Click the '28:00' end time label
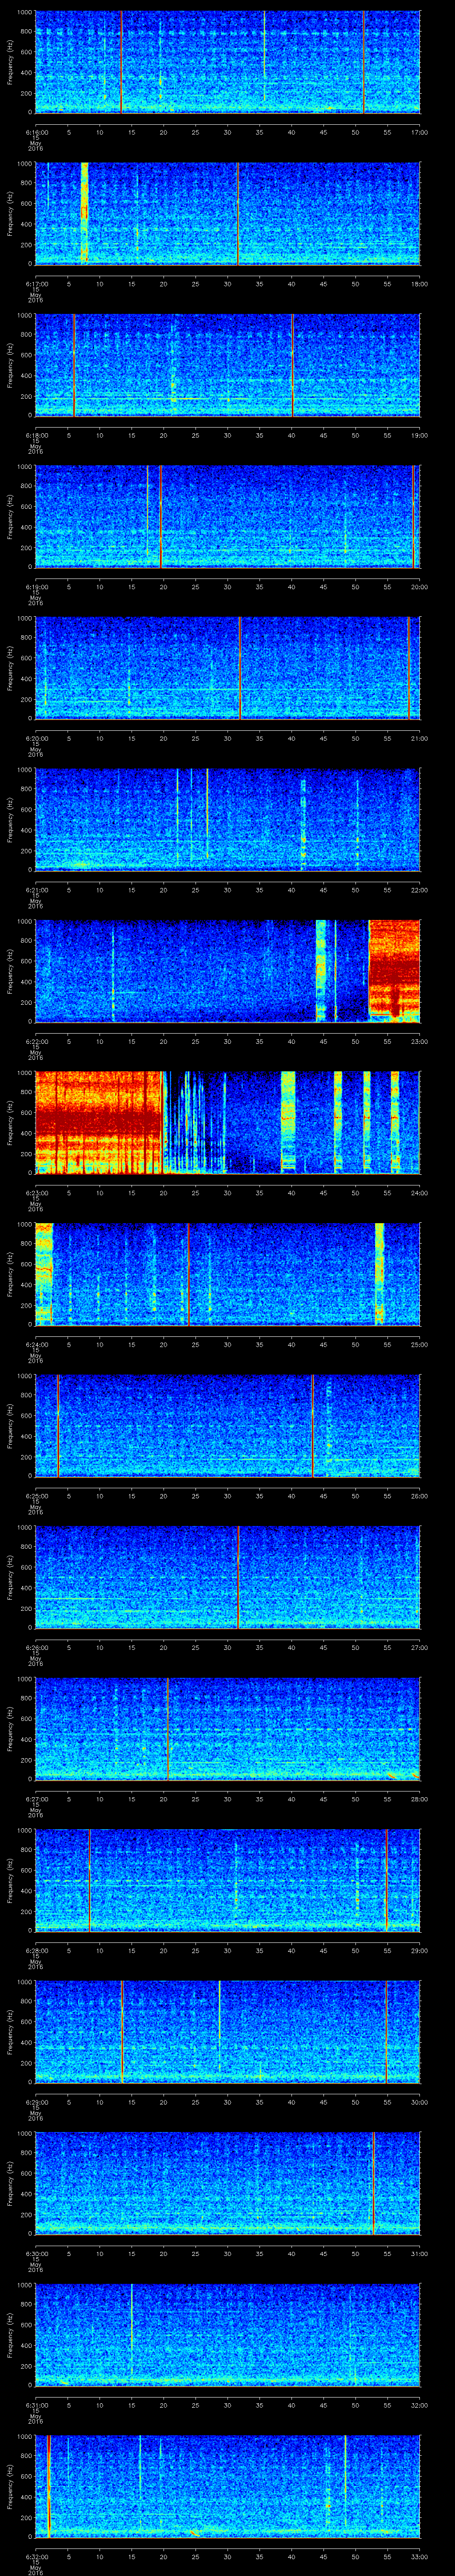 tap(419, 1799)
